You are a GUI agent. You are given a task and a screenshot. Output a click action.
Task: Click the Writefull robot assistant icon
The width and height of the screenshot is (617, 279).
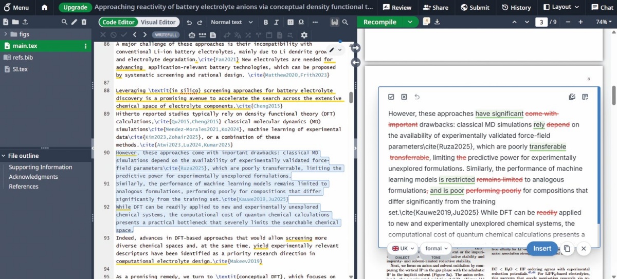[x=192, y=35]
